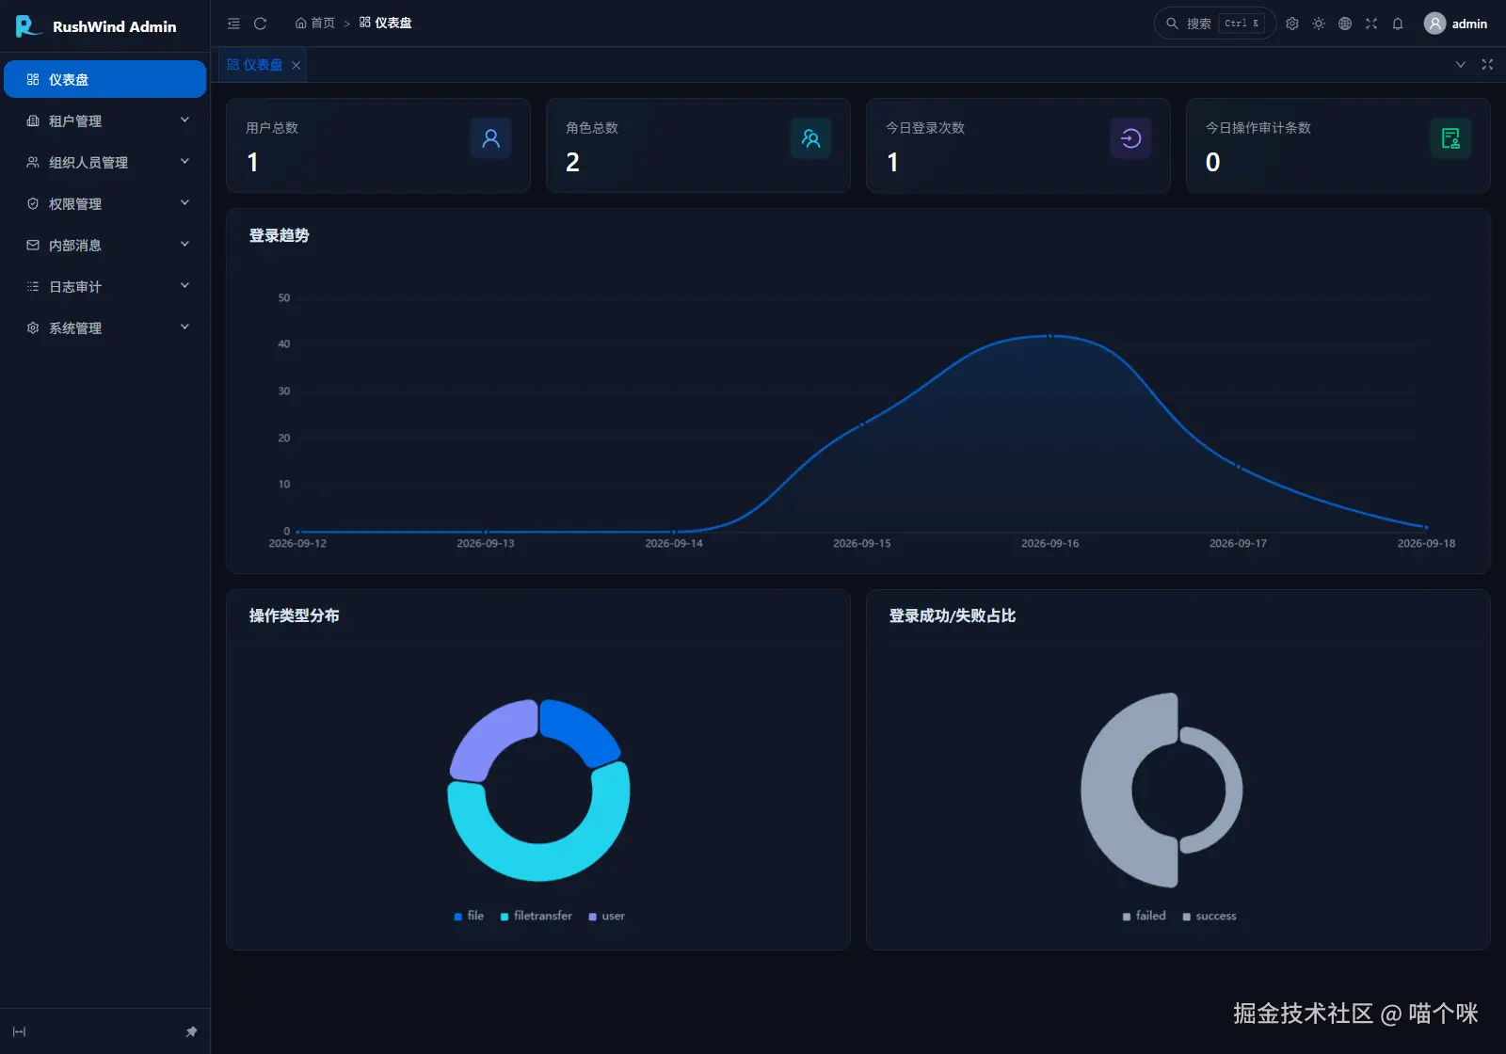Image resolution: width=1506 pixels, height=1054 pixels.
Task: Click the role total card icon
Action: point(810,138)
